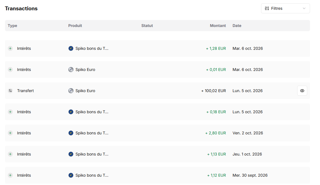Sort by the Montant column header
The width and height of the screenshot is (320, 185).
(x=218, y=26)
